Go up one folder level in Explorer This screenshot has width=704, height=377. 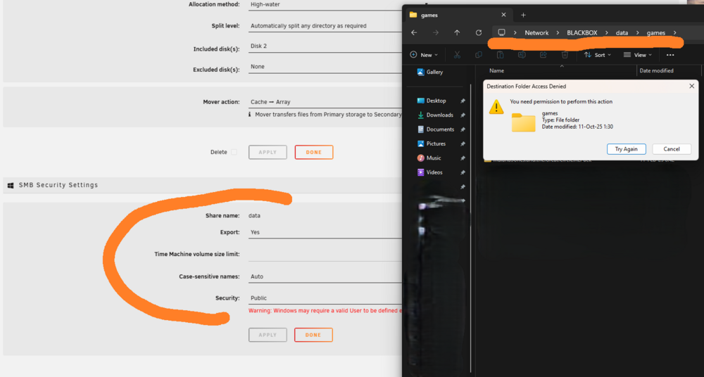point(457,33)
